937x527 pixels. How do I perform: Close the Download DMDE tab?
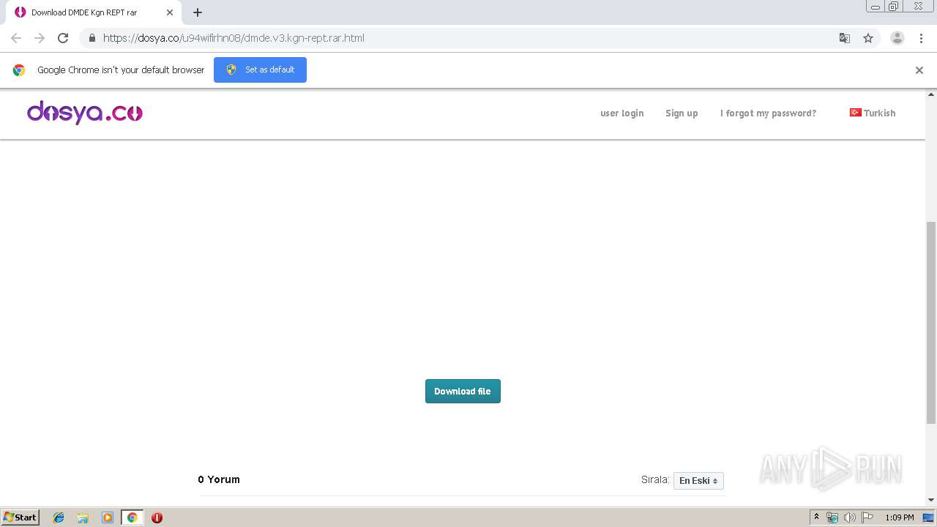click(170, 12)
